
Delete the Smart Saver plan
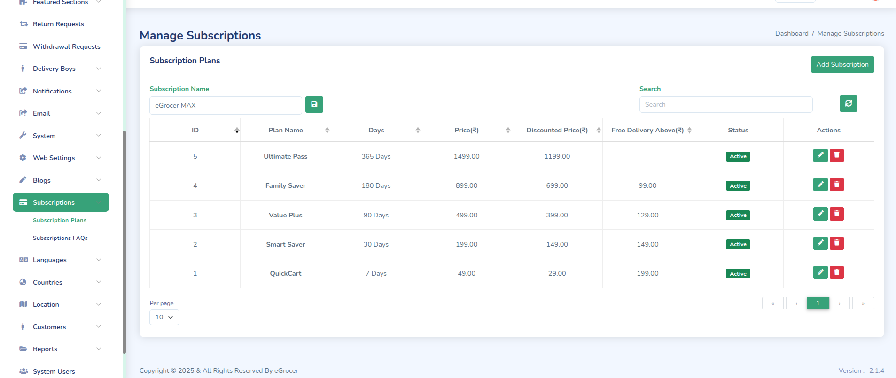[x=836, y=243]
